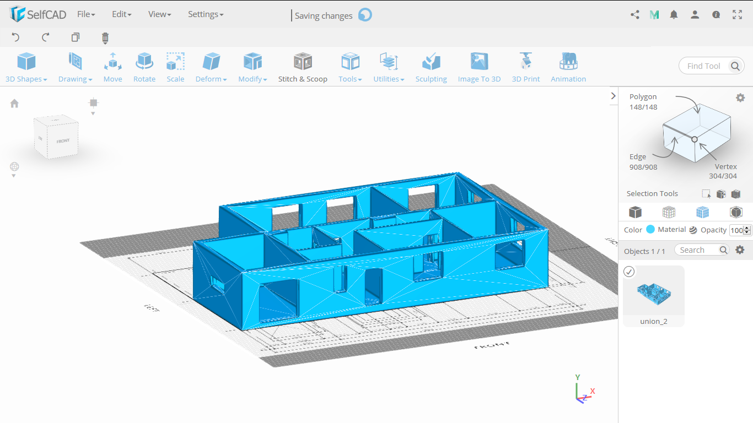Undo the last action
The width and height of the screenshot is (753, 423).
coord(15,37)
